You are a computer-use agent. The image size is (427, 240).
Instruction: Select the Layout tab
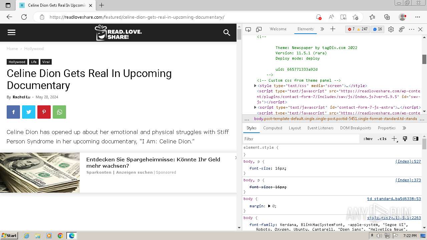coord(295,128)
